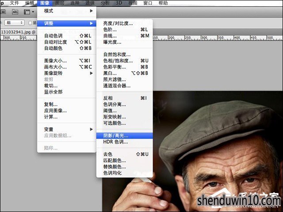Open 通道混合器... adjustment

pos(125,86)
